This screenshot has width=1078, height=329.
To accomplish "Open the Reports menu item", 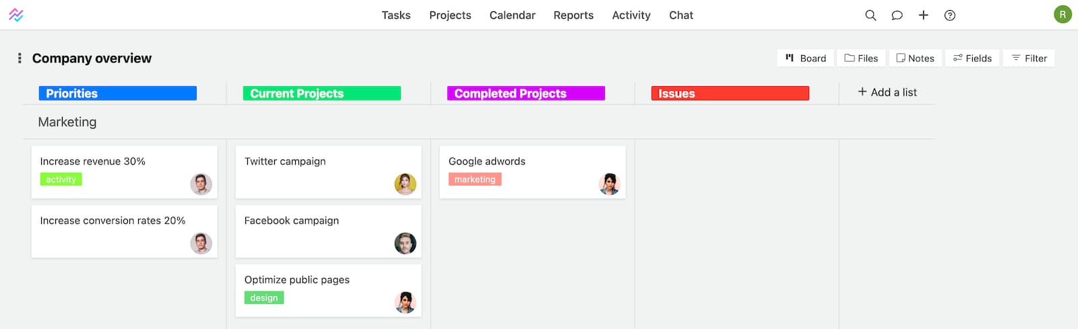I will pyautogui.click(x=573, y=15).
